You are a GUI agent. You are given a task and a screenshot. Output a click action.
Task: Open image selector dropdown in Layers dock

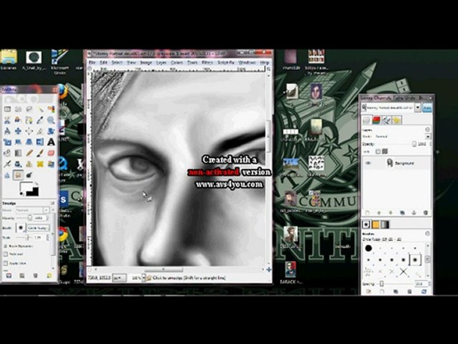coord(418,107)
